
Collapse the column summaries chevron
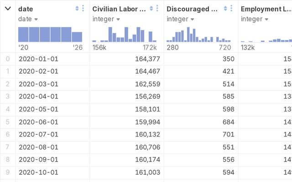click(x=8, y=9)
